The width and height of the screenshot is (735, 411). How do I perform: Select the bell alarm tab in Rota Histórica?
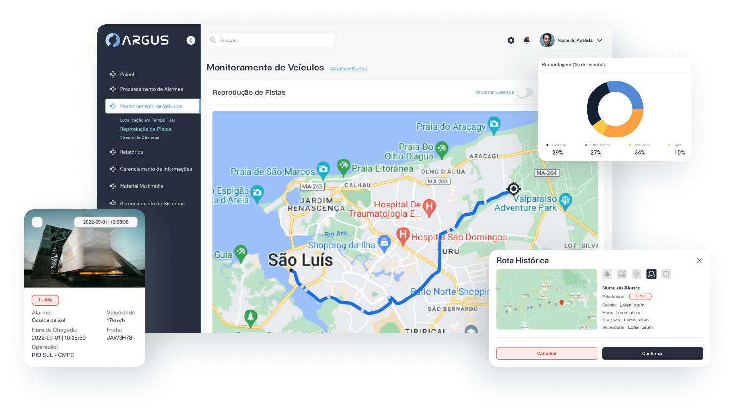point(607,274)
